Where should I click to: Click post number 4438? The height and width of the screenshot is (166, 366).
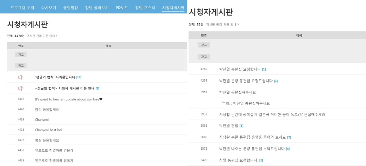coord(21,130)
